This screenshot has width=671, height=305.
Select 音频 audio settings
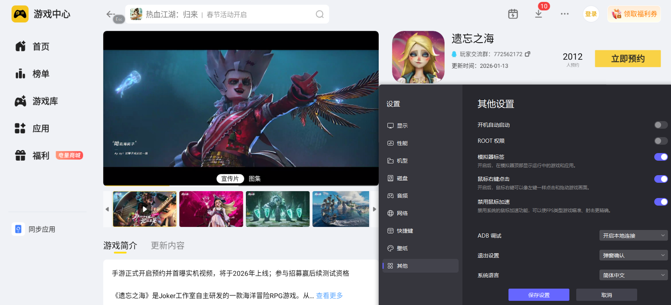click(421, 196)
